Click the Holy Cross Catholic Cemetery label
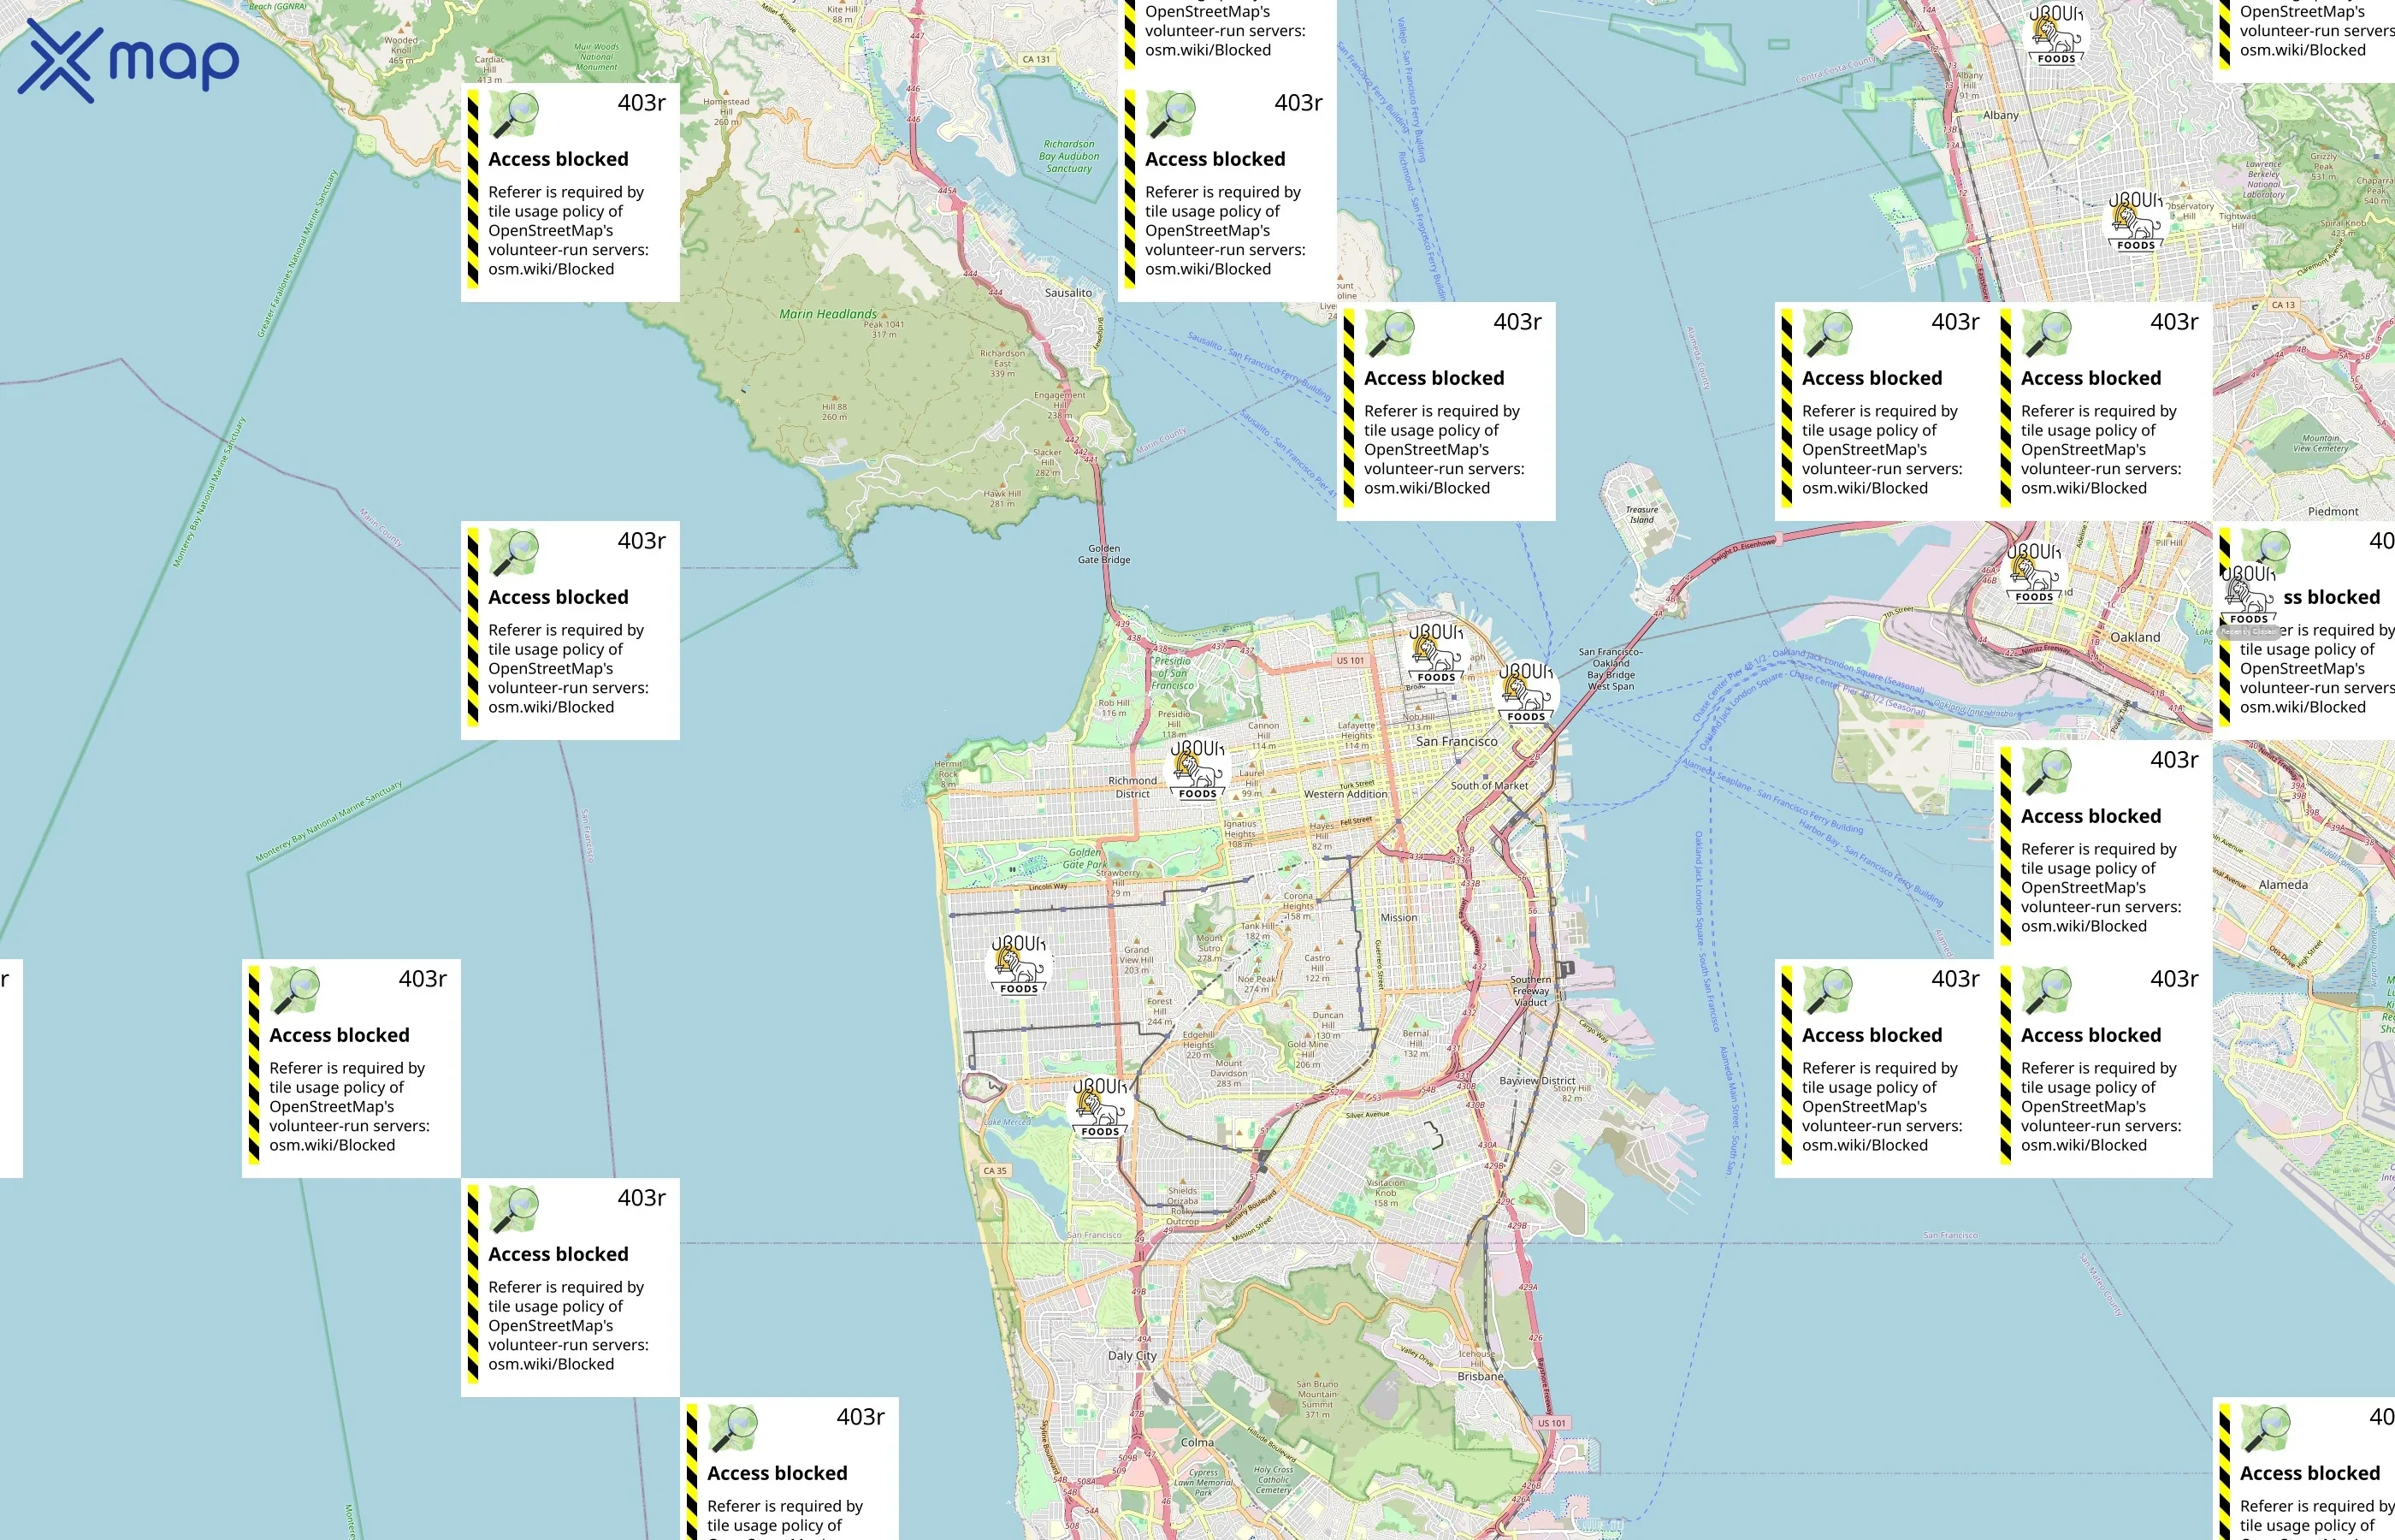2395x1540 pixels. 1273,1480
